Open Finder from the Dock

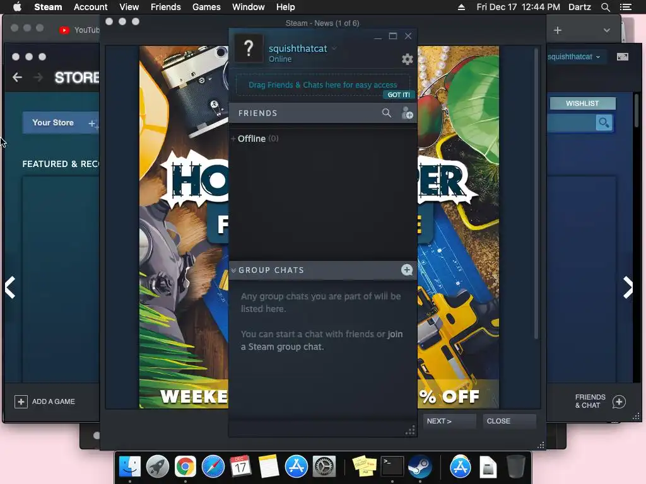(130, 466)
